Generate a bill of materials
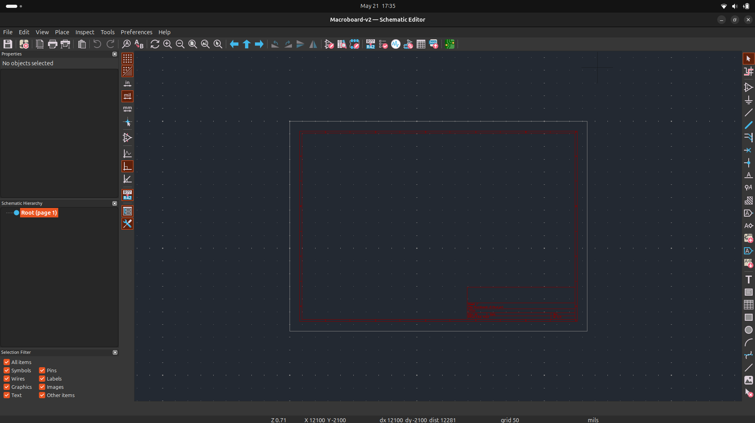 tap(433, 44)
